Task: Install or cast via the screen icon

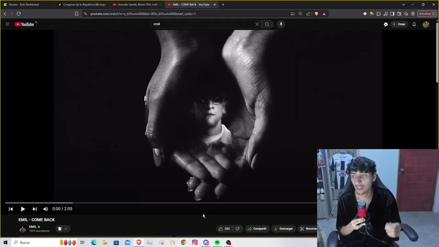Action: coord(293,14)
